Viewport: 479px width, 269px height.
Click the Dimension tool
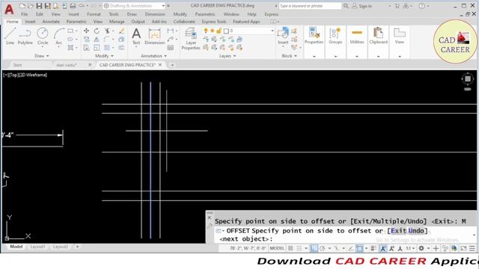[x=155, y=36]
